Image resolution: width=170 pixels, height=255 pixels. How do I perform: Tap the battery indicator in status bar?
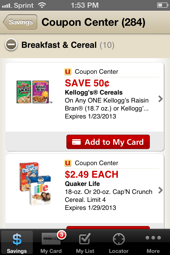163,5
